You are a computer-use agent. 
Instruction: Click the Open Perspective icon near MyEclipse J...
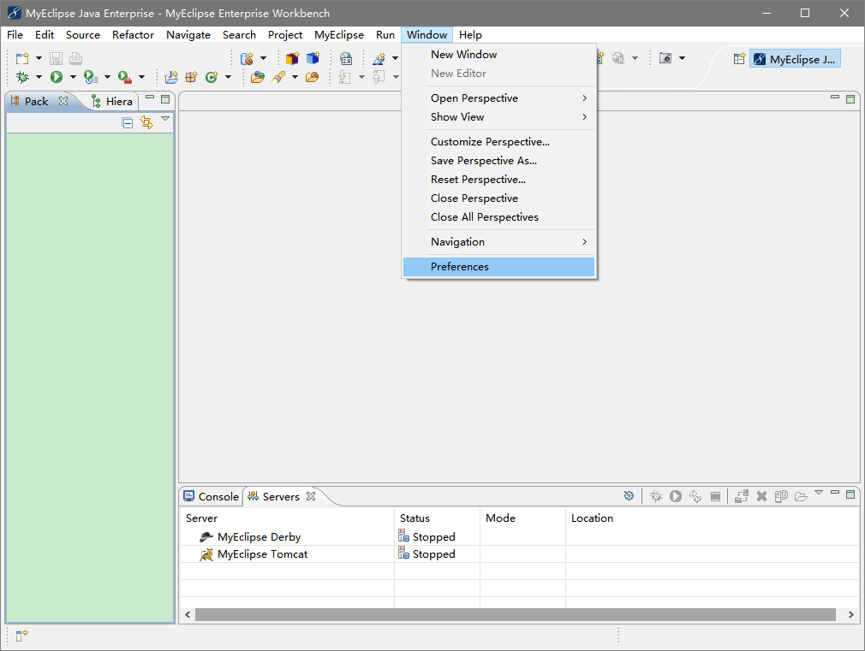[x=738, y=59]
